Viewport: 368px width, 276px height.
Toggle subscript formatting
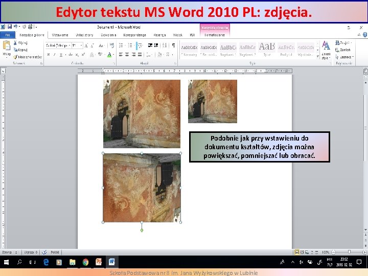point(77,55)
